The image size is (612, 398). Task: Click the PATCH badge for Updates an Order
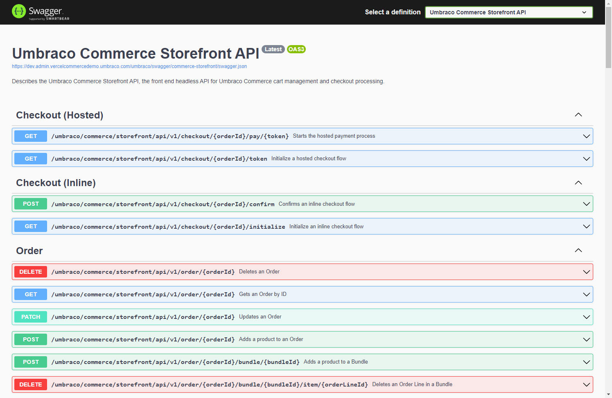(31, 317)
